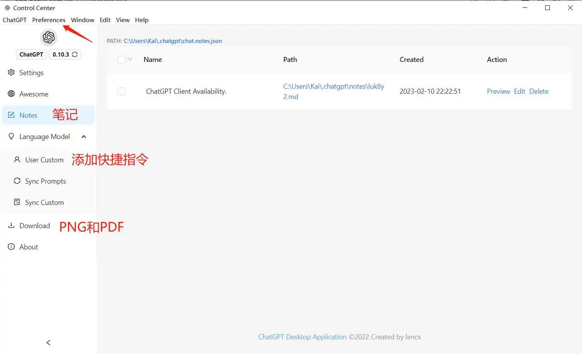Click the About info icon
Image resolution: width=582 pixels, height=354 pixels.
coord(11,247)
